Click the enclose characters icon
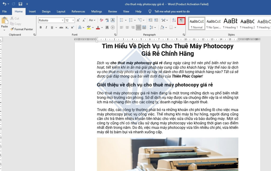Viewport: 271px width, 171px height. point(113,27)
